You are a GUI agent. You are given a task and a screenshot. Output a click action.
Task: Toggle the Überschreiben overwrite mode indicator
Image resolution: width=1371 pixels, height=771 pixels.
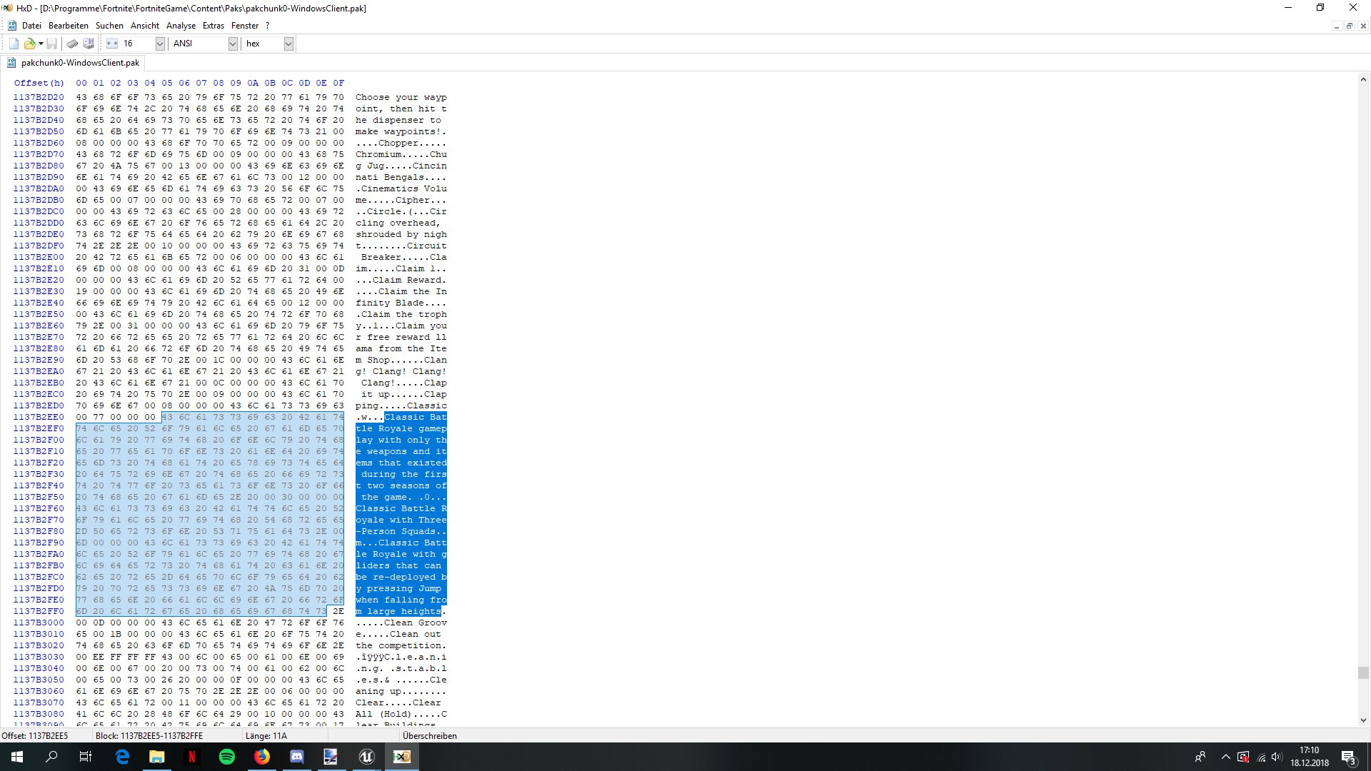point(430,735)
